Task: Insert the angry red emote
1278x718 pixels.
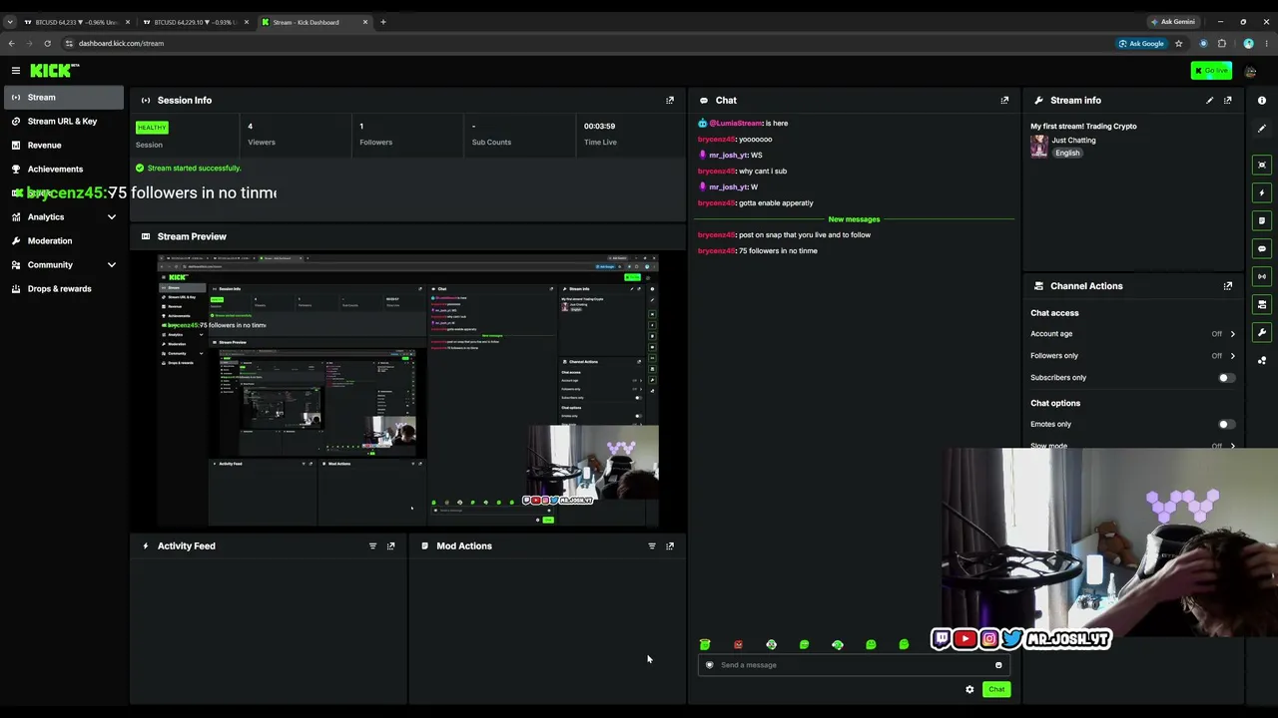Action: click(x=738, y=645)
